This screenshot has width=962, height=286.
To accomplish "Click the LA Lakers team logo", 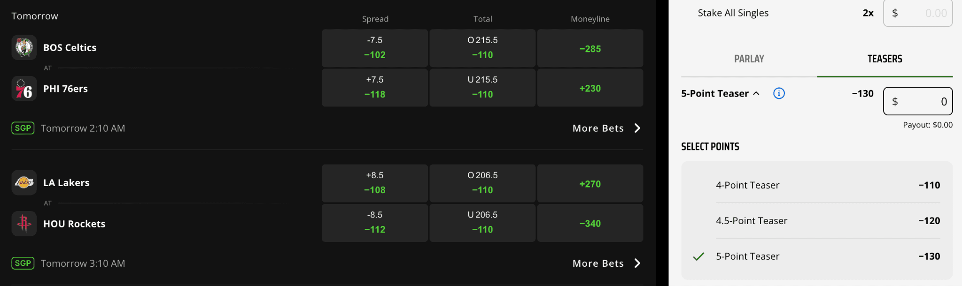I will 24,182.
